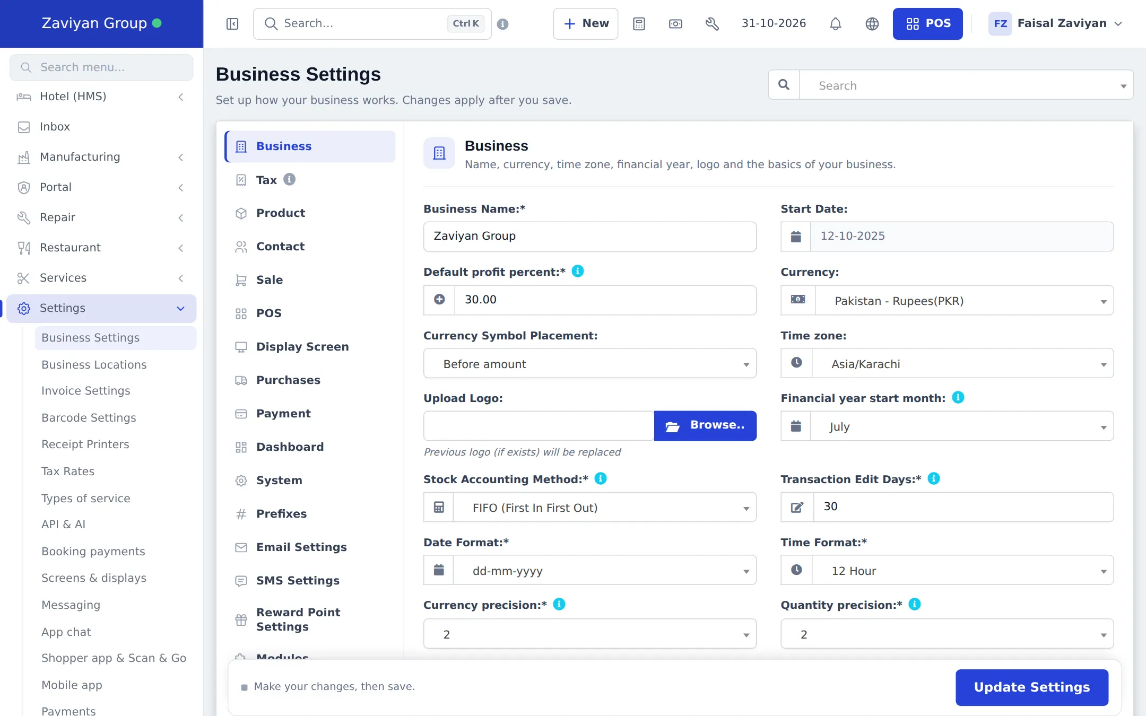Show info for Quantity precision
Viewport: 1146px width, 716px height.
point(915,604)
